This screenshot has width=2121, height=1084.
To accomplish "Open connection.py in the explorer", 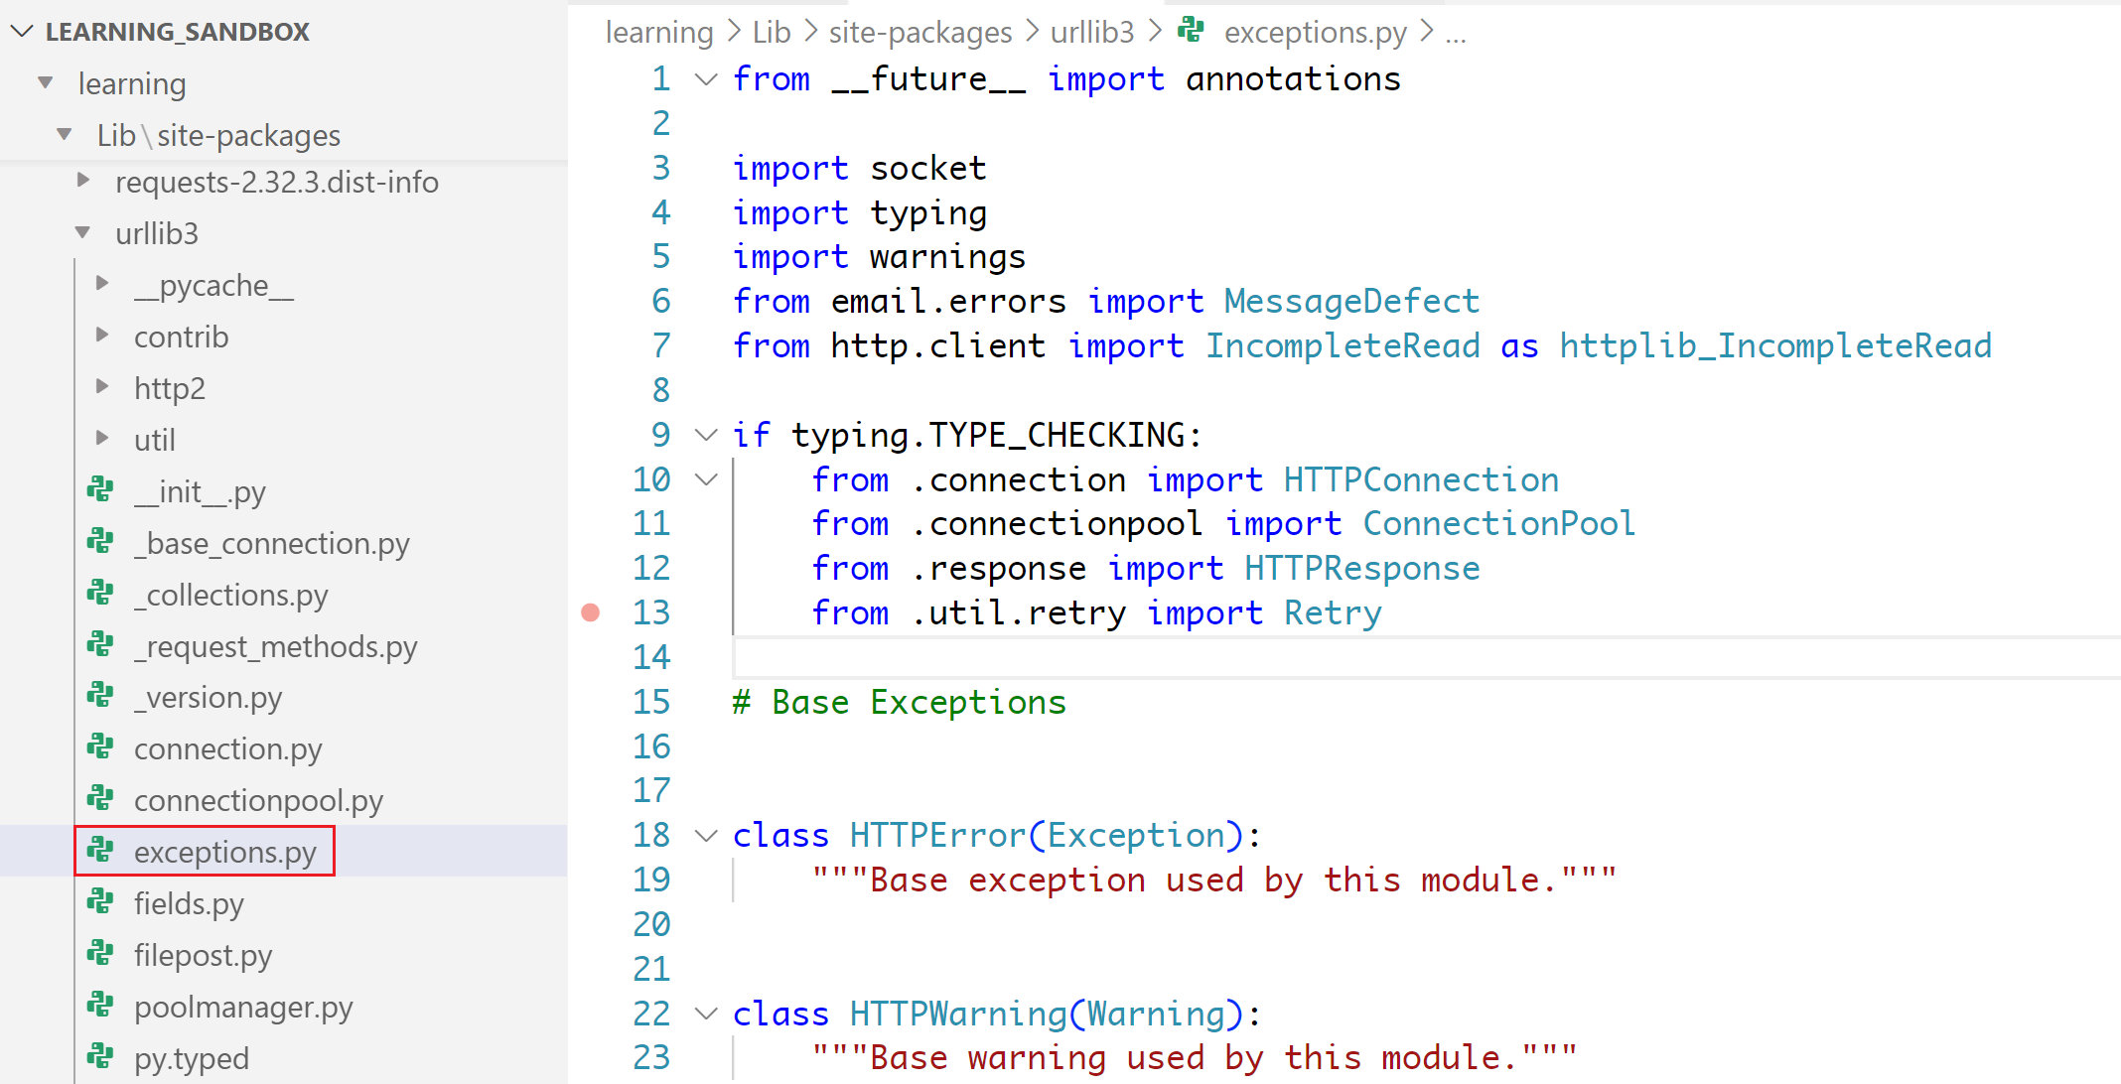I will point(227,748).
